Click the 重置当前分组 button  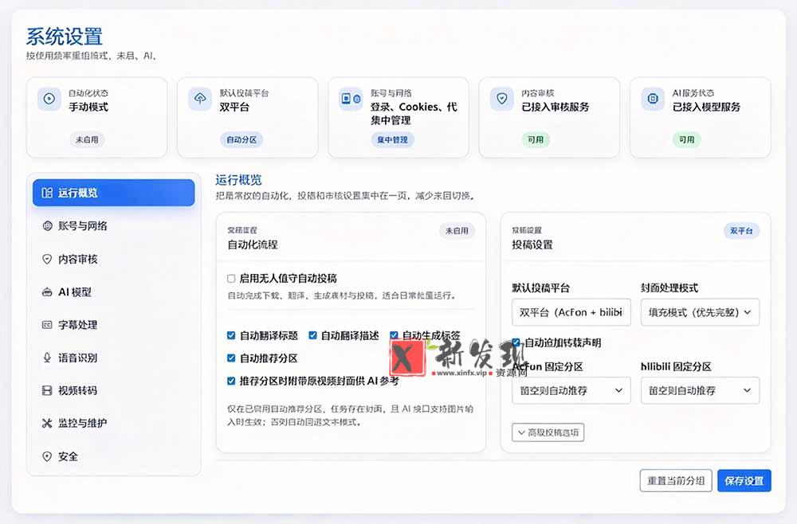pos(676,481)
